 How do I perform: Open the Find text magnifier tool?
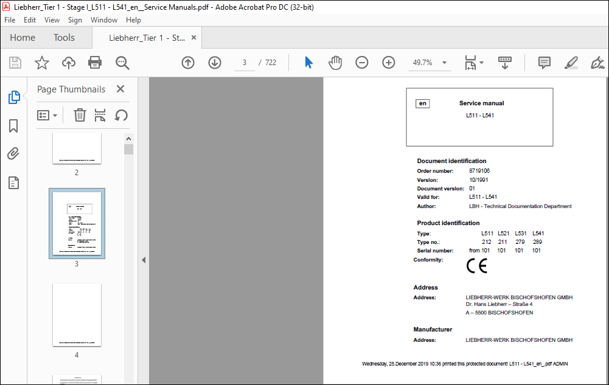(122, 63)
